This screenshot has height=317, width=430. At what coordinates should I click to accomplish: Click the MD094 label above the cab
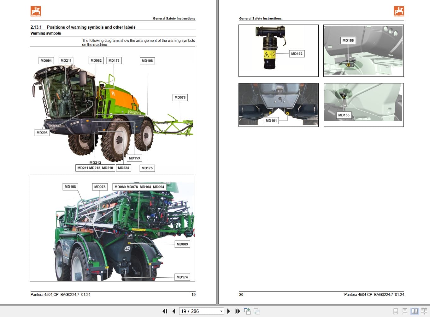click(x=46, y=60)
